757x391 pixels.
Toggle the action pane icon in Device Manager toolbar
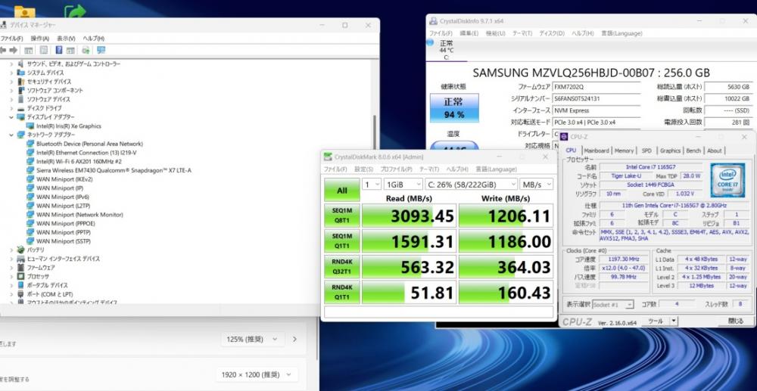pyautogui.click(x=70, y=50)
